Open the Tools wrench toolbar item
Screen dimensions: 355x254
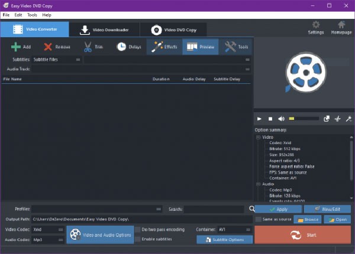pyautogui.click(x=236, y=47)
